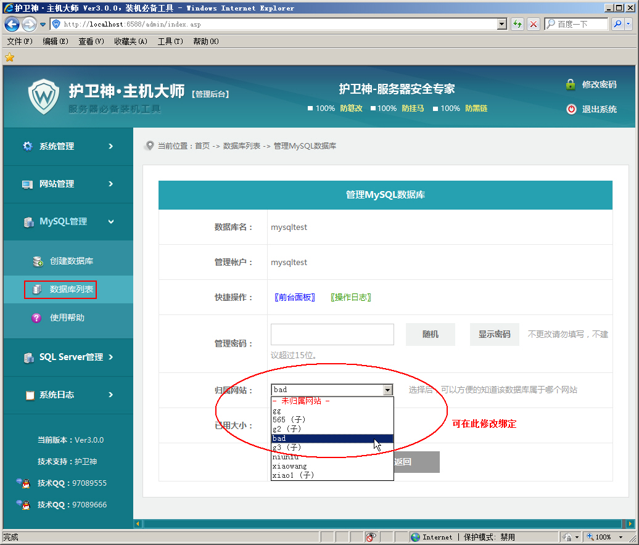Click the 护卫神 shield logo
The image size is (639, 545).
pos(43,96)
